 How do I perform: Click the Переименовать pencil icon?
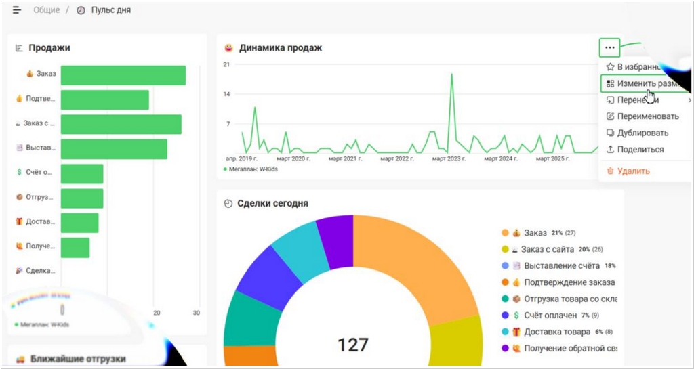611,116
